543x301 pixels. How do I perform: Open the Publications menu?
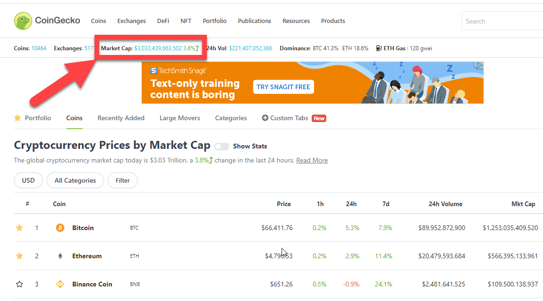coord(254,21)
